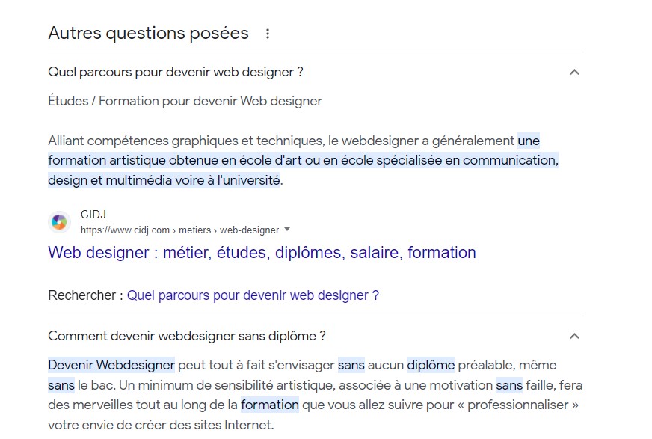Click the CIDJ source name above the URL

click(93, 215)
